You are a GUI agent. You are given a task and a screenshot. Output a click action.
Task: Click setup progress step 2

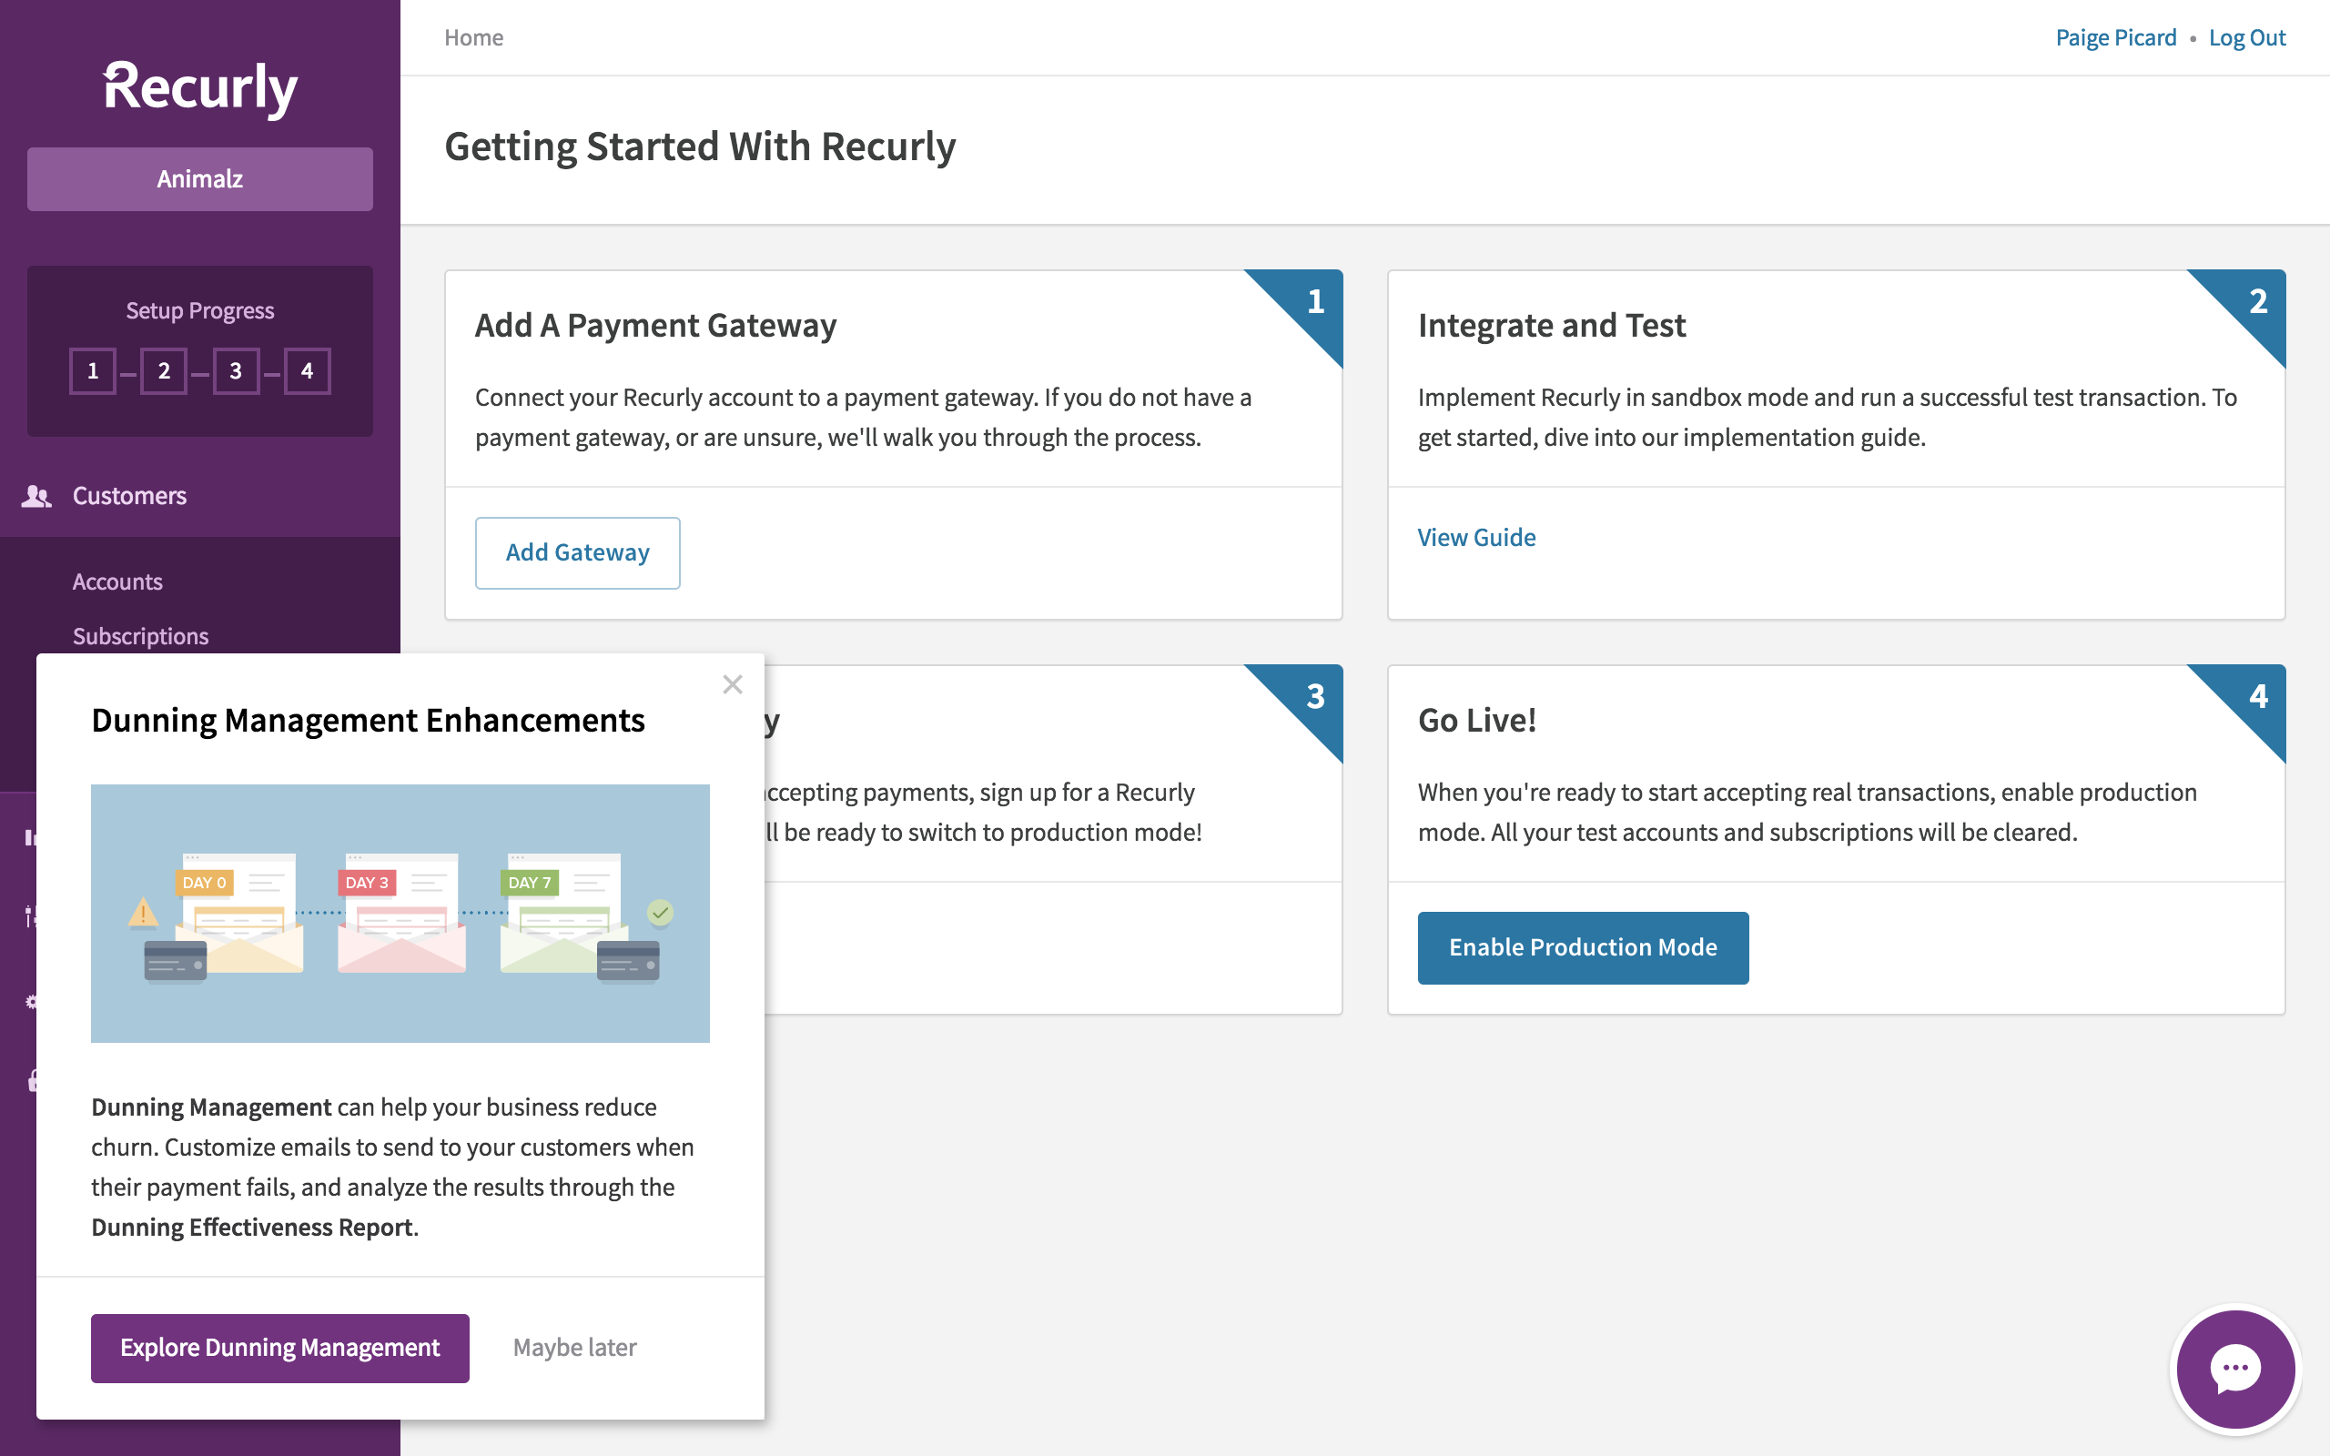point(164,370)
